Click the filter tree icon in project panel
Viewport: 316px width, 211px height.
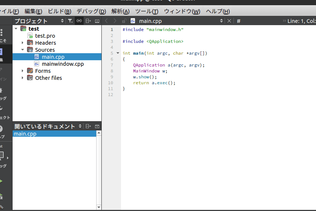coord(70,21)
